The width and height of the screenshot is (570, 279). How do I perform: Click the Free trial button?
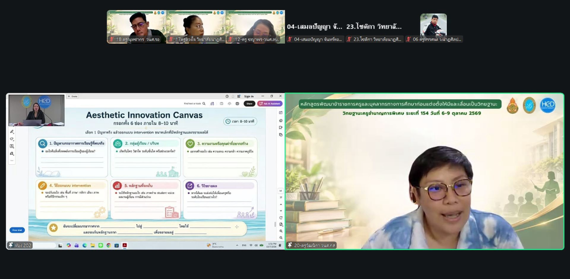[17, 230]
